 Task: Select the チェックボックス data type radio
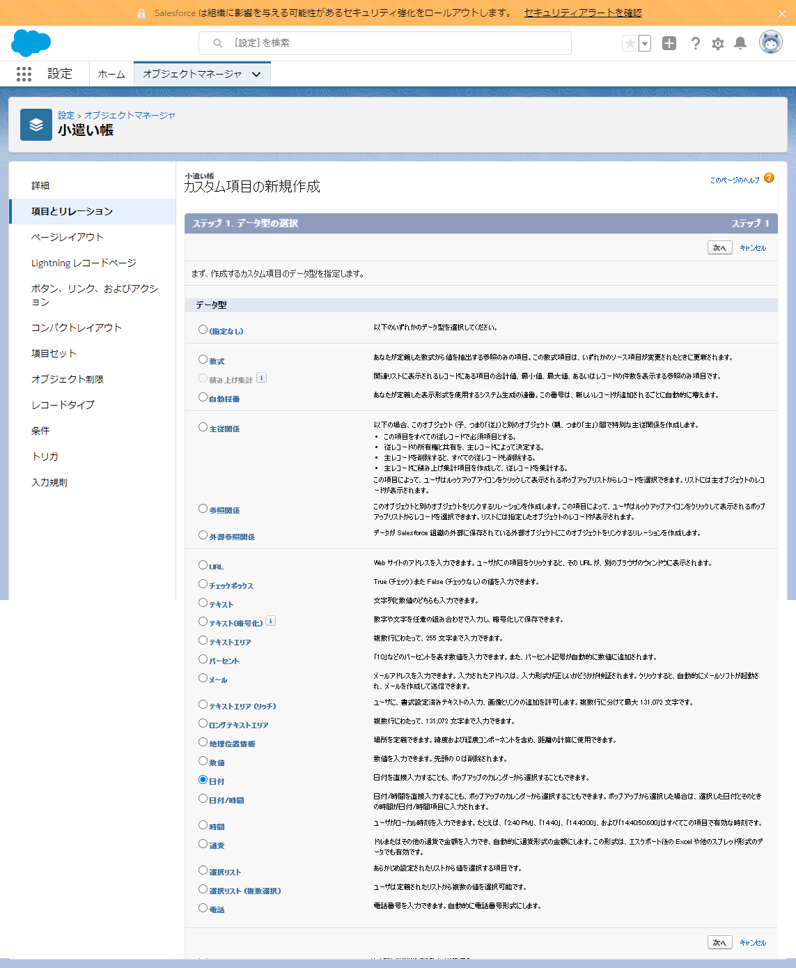point(203,584)
